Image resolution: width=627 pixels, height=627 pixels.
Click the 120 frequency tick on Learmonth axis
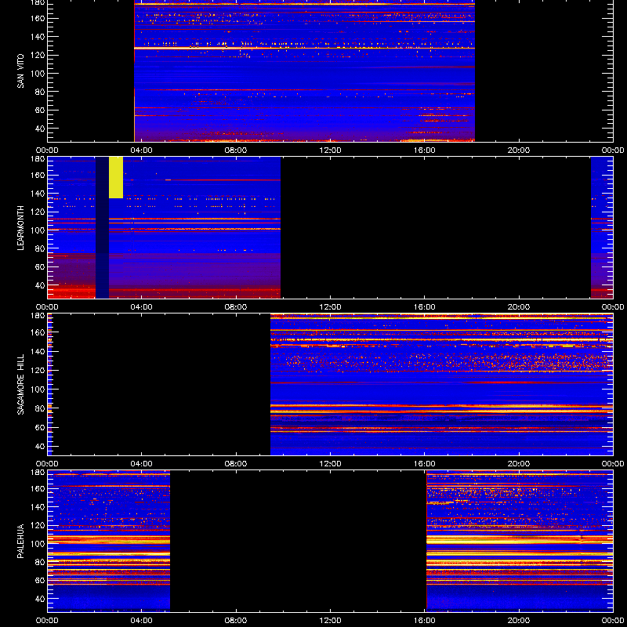(x=38, y=212)
